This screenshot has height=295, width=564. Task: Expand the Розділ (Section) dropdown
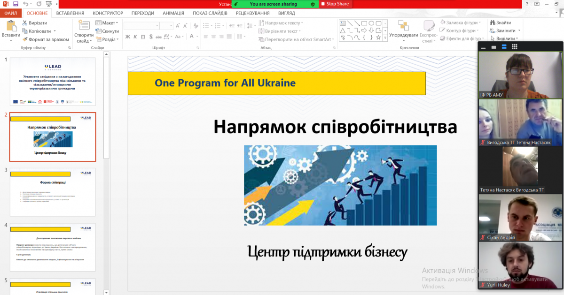tap(109, 40)
